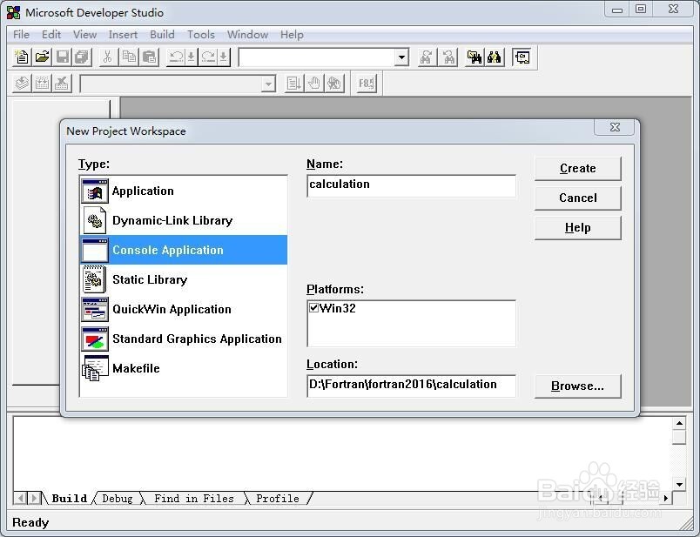Open the File menu
The height and width of the screenshot is (537, 700).
21,34
